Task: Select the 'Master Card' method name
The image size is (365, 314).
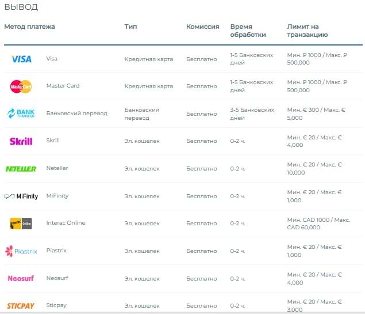Action: pyautogui.click(x=63, y=86)
